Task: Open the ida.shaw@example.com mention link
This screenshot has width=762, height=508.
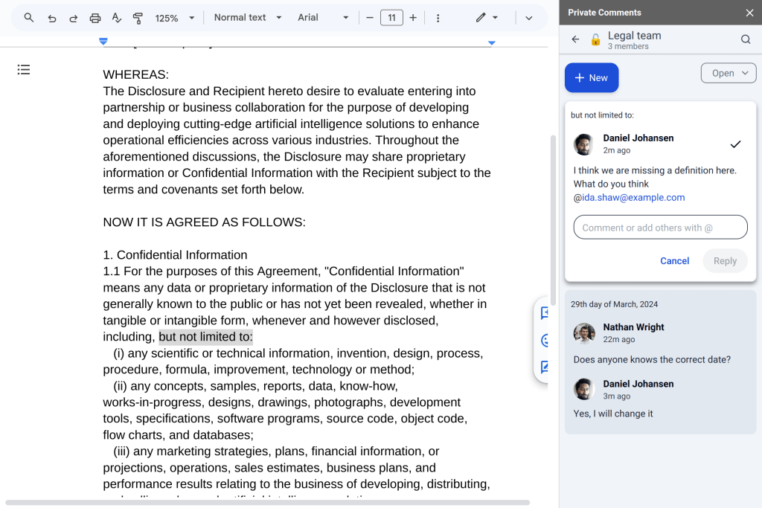Action: (x=633, y=198)
